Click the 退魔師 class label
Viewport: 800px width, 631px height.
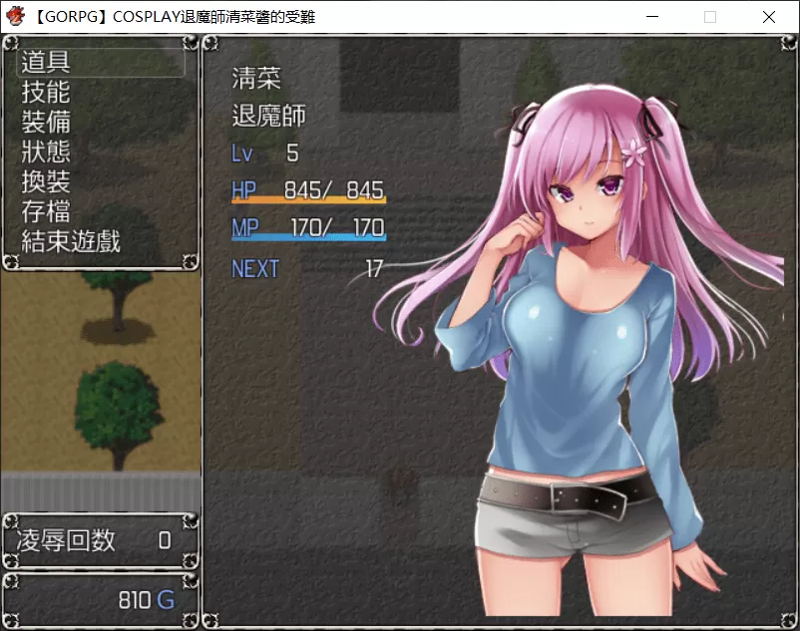click(268, 116)
